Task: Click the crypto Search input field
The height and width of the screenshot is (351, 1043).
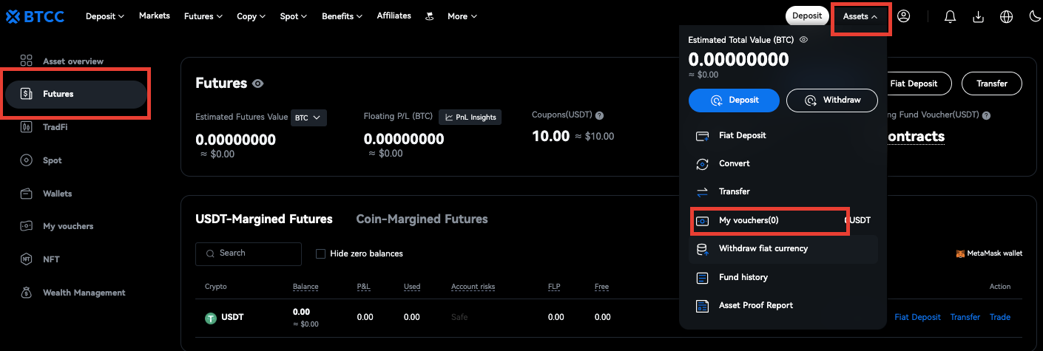Action: click(x=249, y=253)
